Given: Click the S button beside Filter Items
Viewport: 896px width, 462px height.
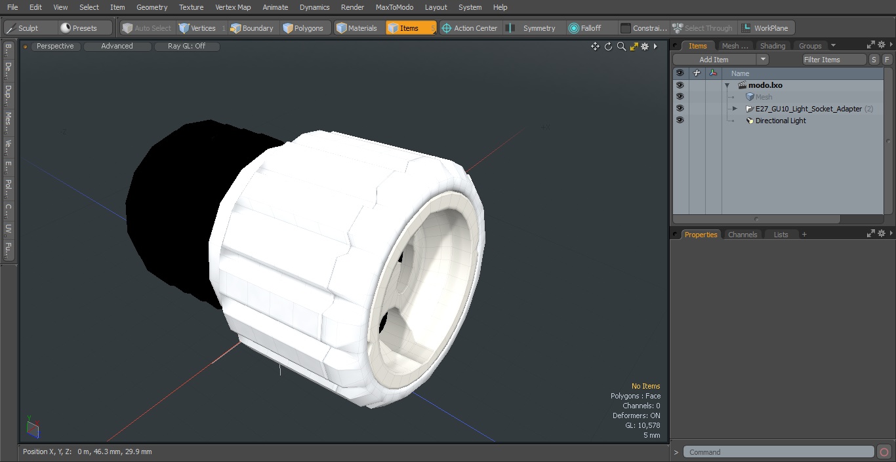Looking at the screenshot, I should pyautogui.click(x=874, y=60).
